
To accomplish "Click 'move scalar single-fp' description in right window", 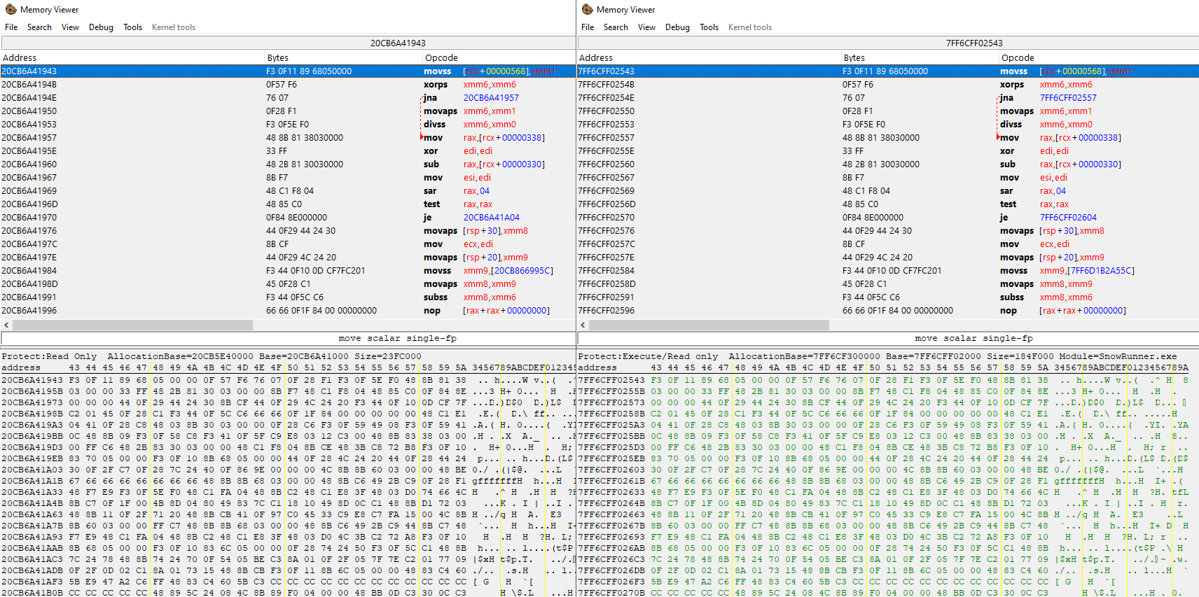I will [973, 338].
